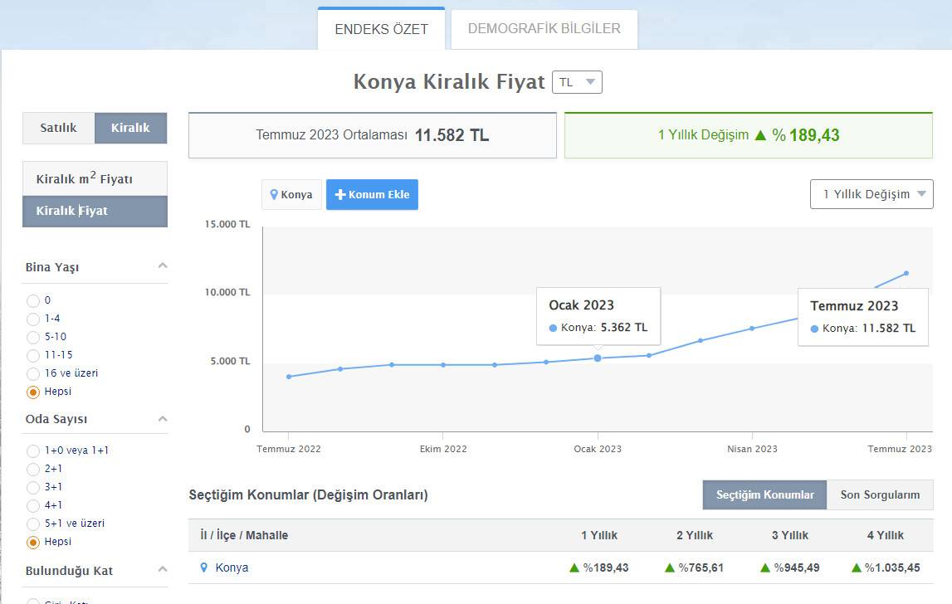Click the pin icon in Konya table row
Viewport: 952px width, 604px height.
click(x=204, y=568)
